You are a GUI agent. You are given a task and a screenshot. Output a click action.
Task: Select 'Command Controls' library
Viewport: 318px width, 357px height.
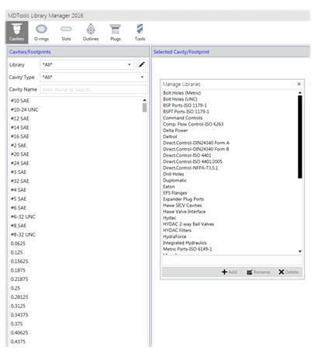[182, 118]
